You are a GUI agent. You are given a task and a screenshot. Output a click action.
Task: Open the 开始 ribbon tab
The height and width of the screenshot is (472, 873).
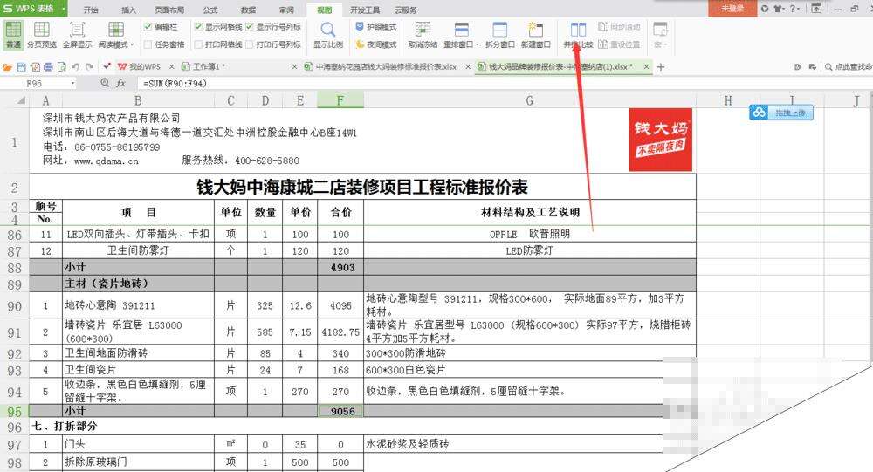[91, 10]
